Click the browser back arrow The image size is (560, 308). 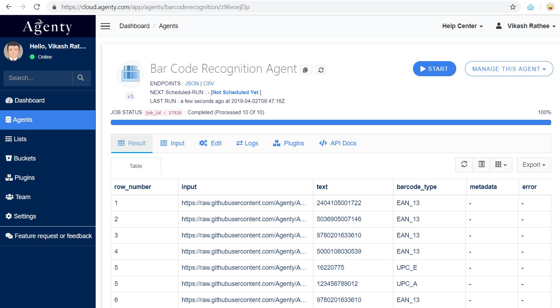(x=9, y=7)
